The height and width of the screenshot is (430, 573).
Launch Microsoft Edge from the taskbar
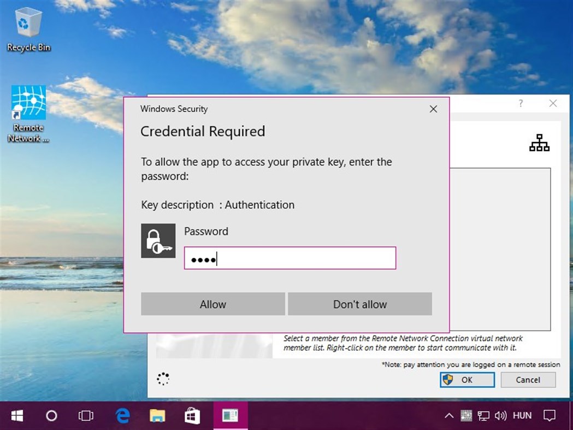[x=122, y=415]
